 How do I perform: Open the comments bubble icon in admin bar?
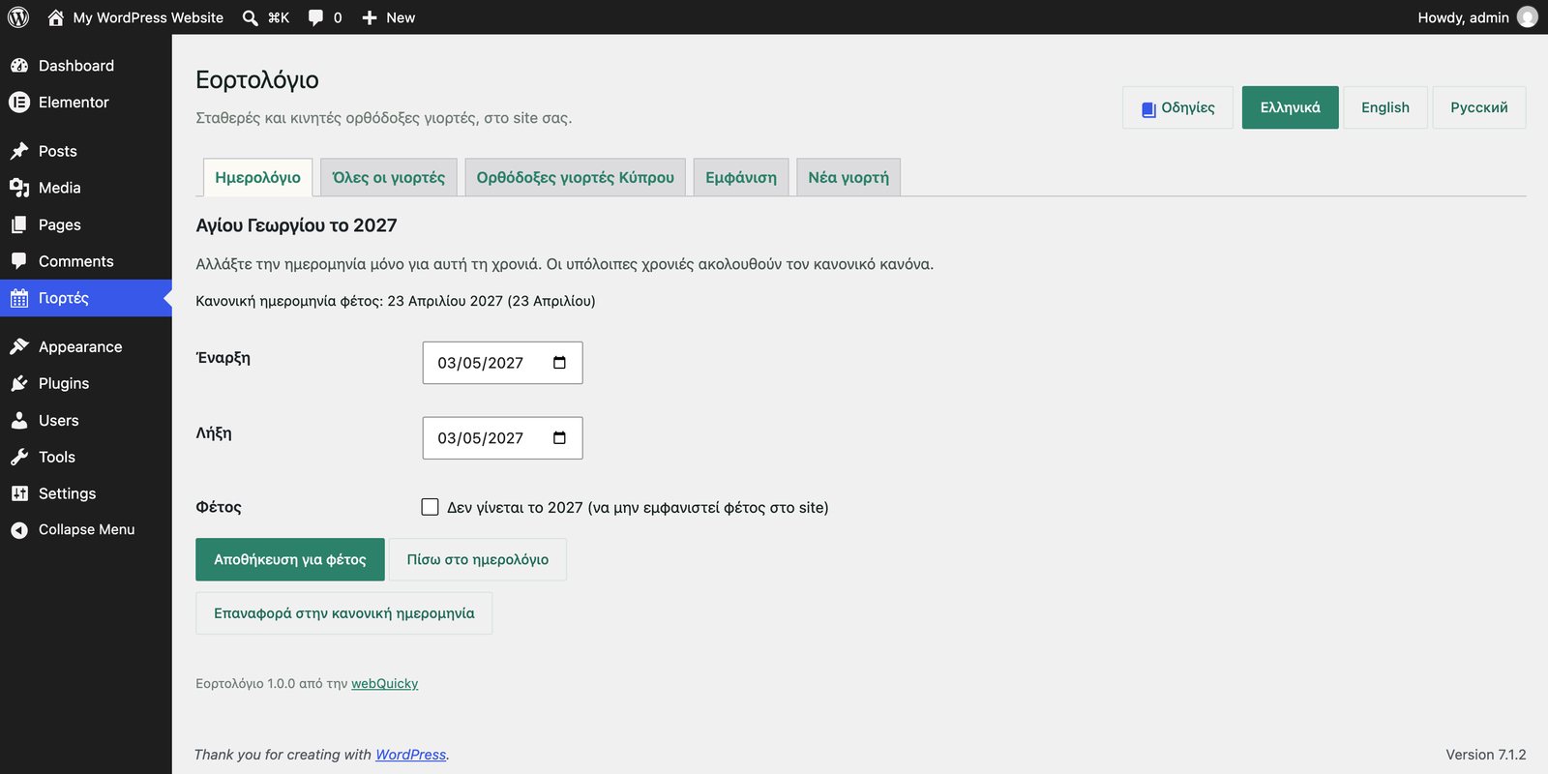coord(315,17)
